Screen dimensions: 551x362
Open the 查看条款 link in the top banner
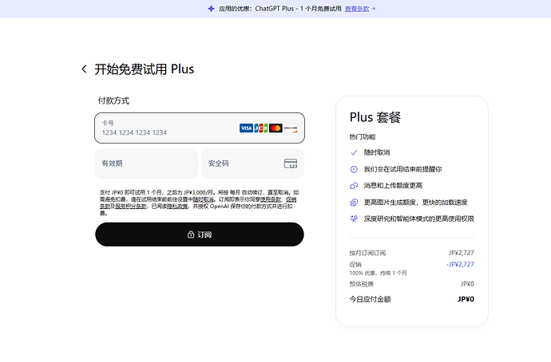(357, 9)
